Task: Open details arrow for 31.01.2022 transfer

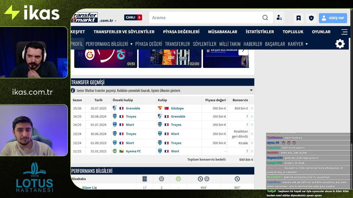Action: pyautogui.click(x=252, y=151)
